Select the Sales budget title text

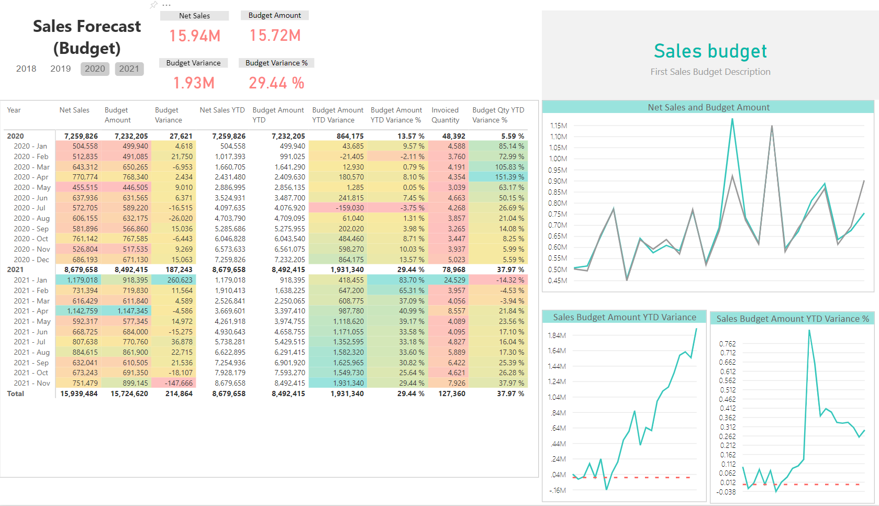click(710, 51)
